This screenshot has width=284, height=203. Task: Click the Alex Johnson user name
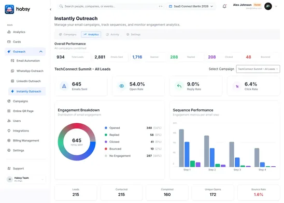pos(242,5)
